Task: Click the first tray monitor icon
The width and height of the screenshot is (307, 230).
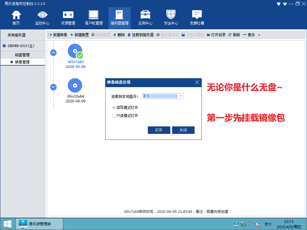Action: pyautogui.click(x=236, y=224)
